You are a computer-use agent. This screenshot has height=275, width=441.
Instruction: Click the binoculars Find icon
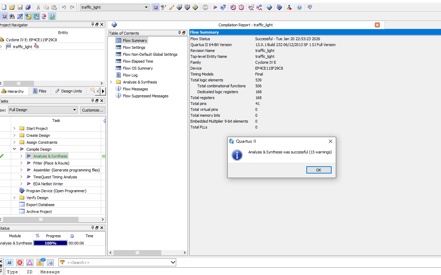[12, 16]
